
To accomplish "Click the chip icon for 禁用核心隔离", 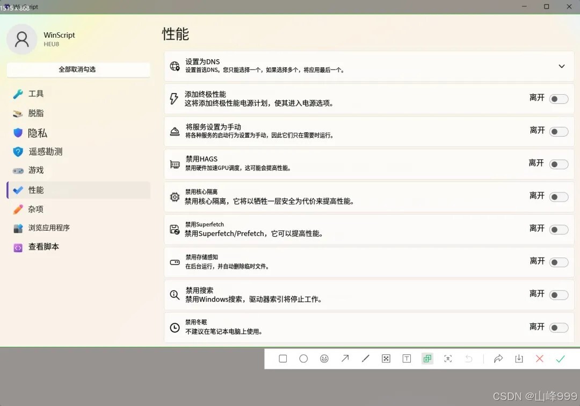I will [175, 197].
